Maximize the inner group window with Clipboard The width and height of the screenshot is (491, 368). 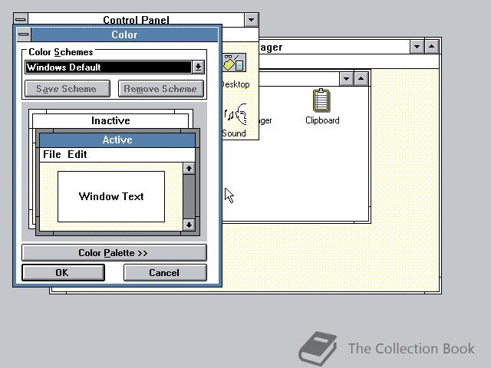[x=361, y=78]
